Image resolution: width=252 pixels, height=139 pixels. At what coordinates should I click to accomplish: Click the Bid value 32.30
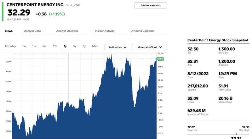(193, 49)
